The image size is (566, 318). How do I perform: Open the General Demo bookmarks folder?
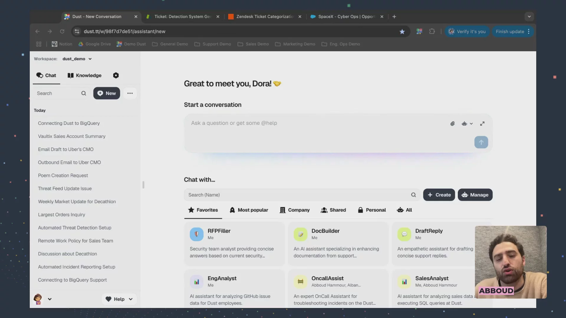click(x=170, y=44)
